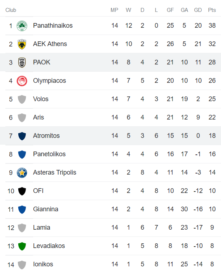Screen dimensions: 221x275
Task: Click the Club column header
Action: tap(11, 10)
